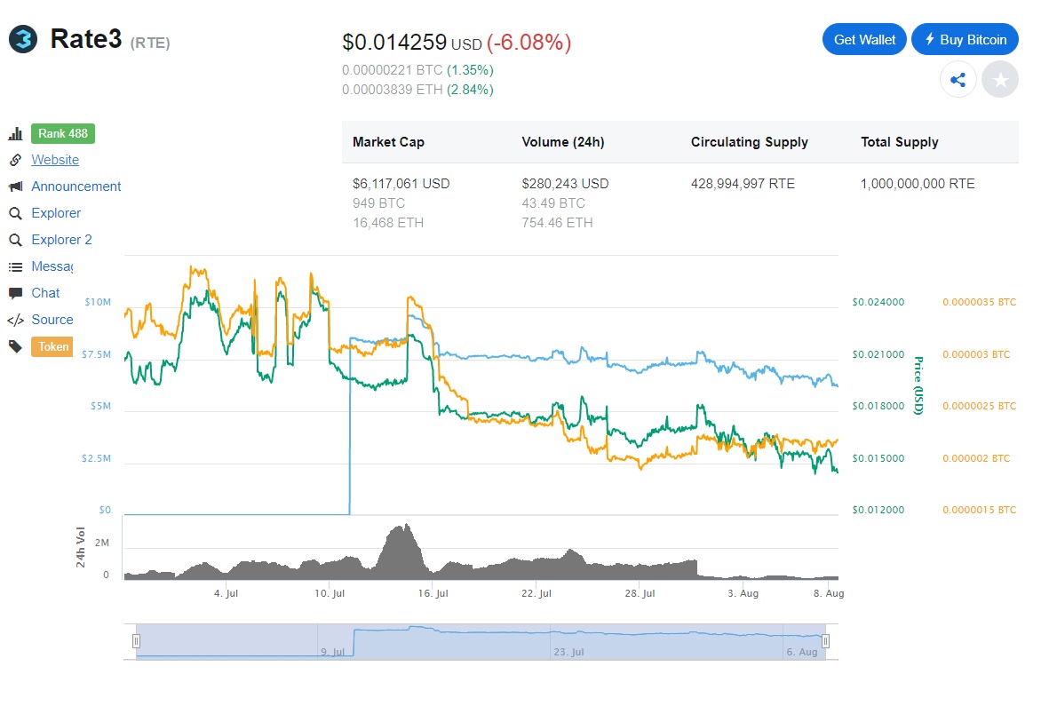Viewport: 1041px width, 722px height.
Task: Click the list icon beside Message board
Action: point(15,266)
